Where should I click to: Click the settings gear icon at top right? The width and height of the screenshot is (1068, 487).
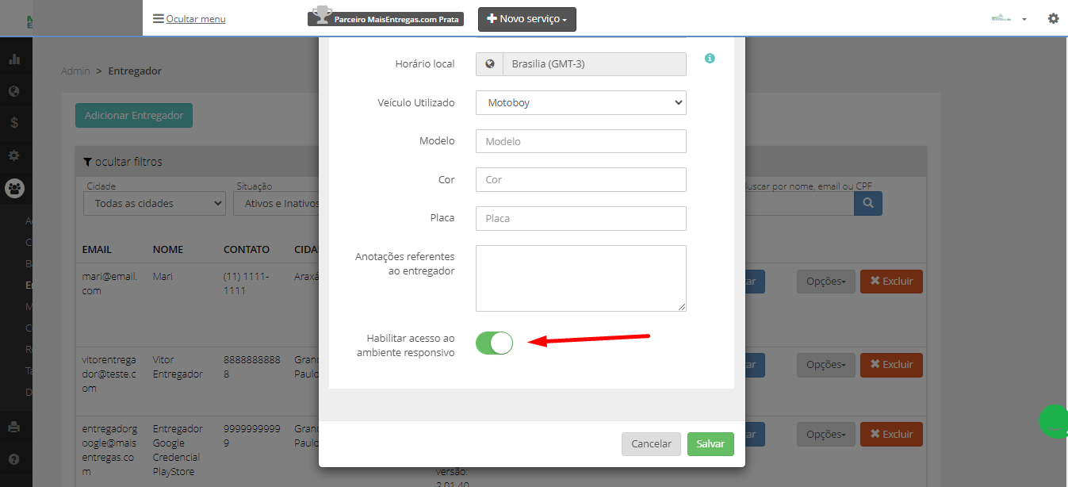tap(1053, 18)
